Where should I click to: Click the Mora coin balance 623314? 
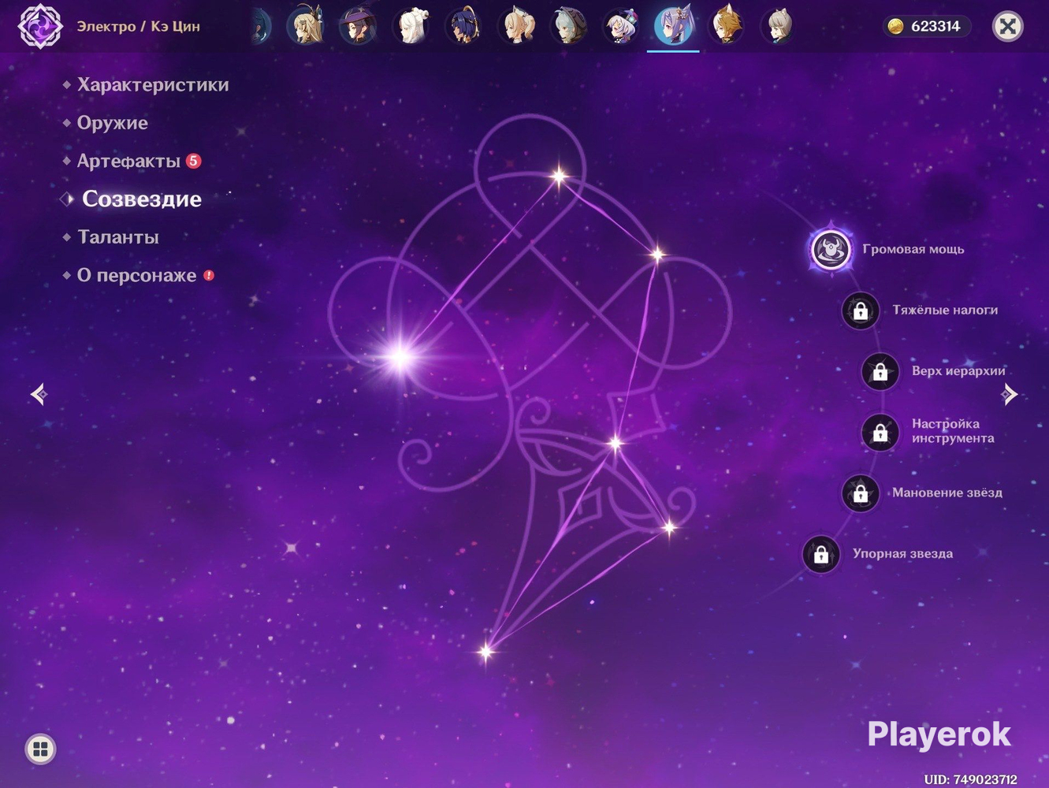point(927,26)
